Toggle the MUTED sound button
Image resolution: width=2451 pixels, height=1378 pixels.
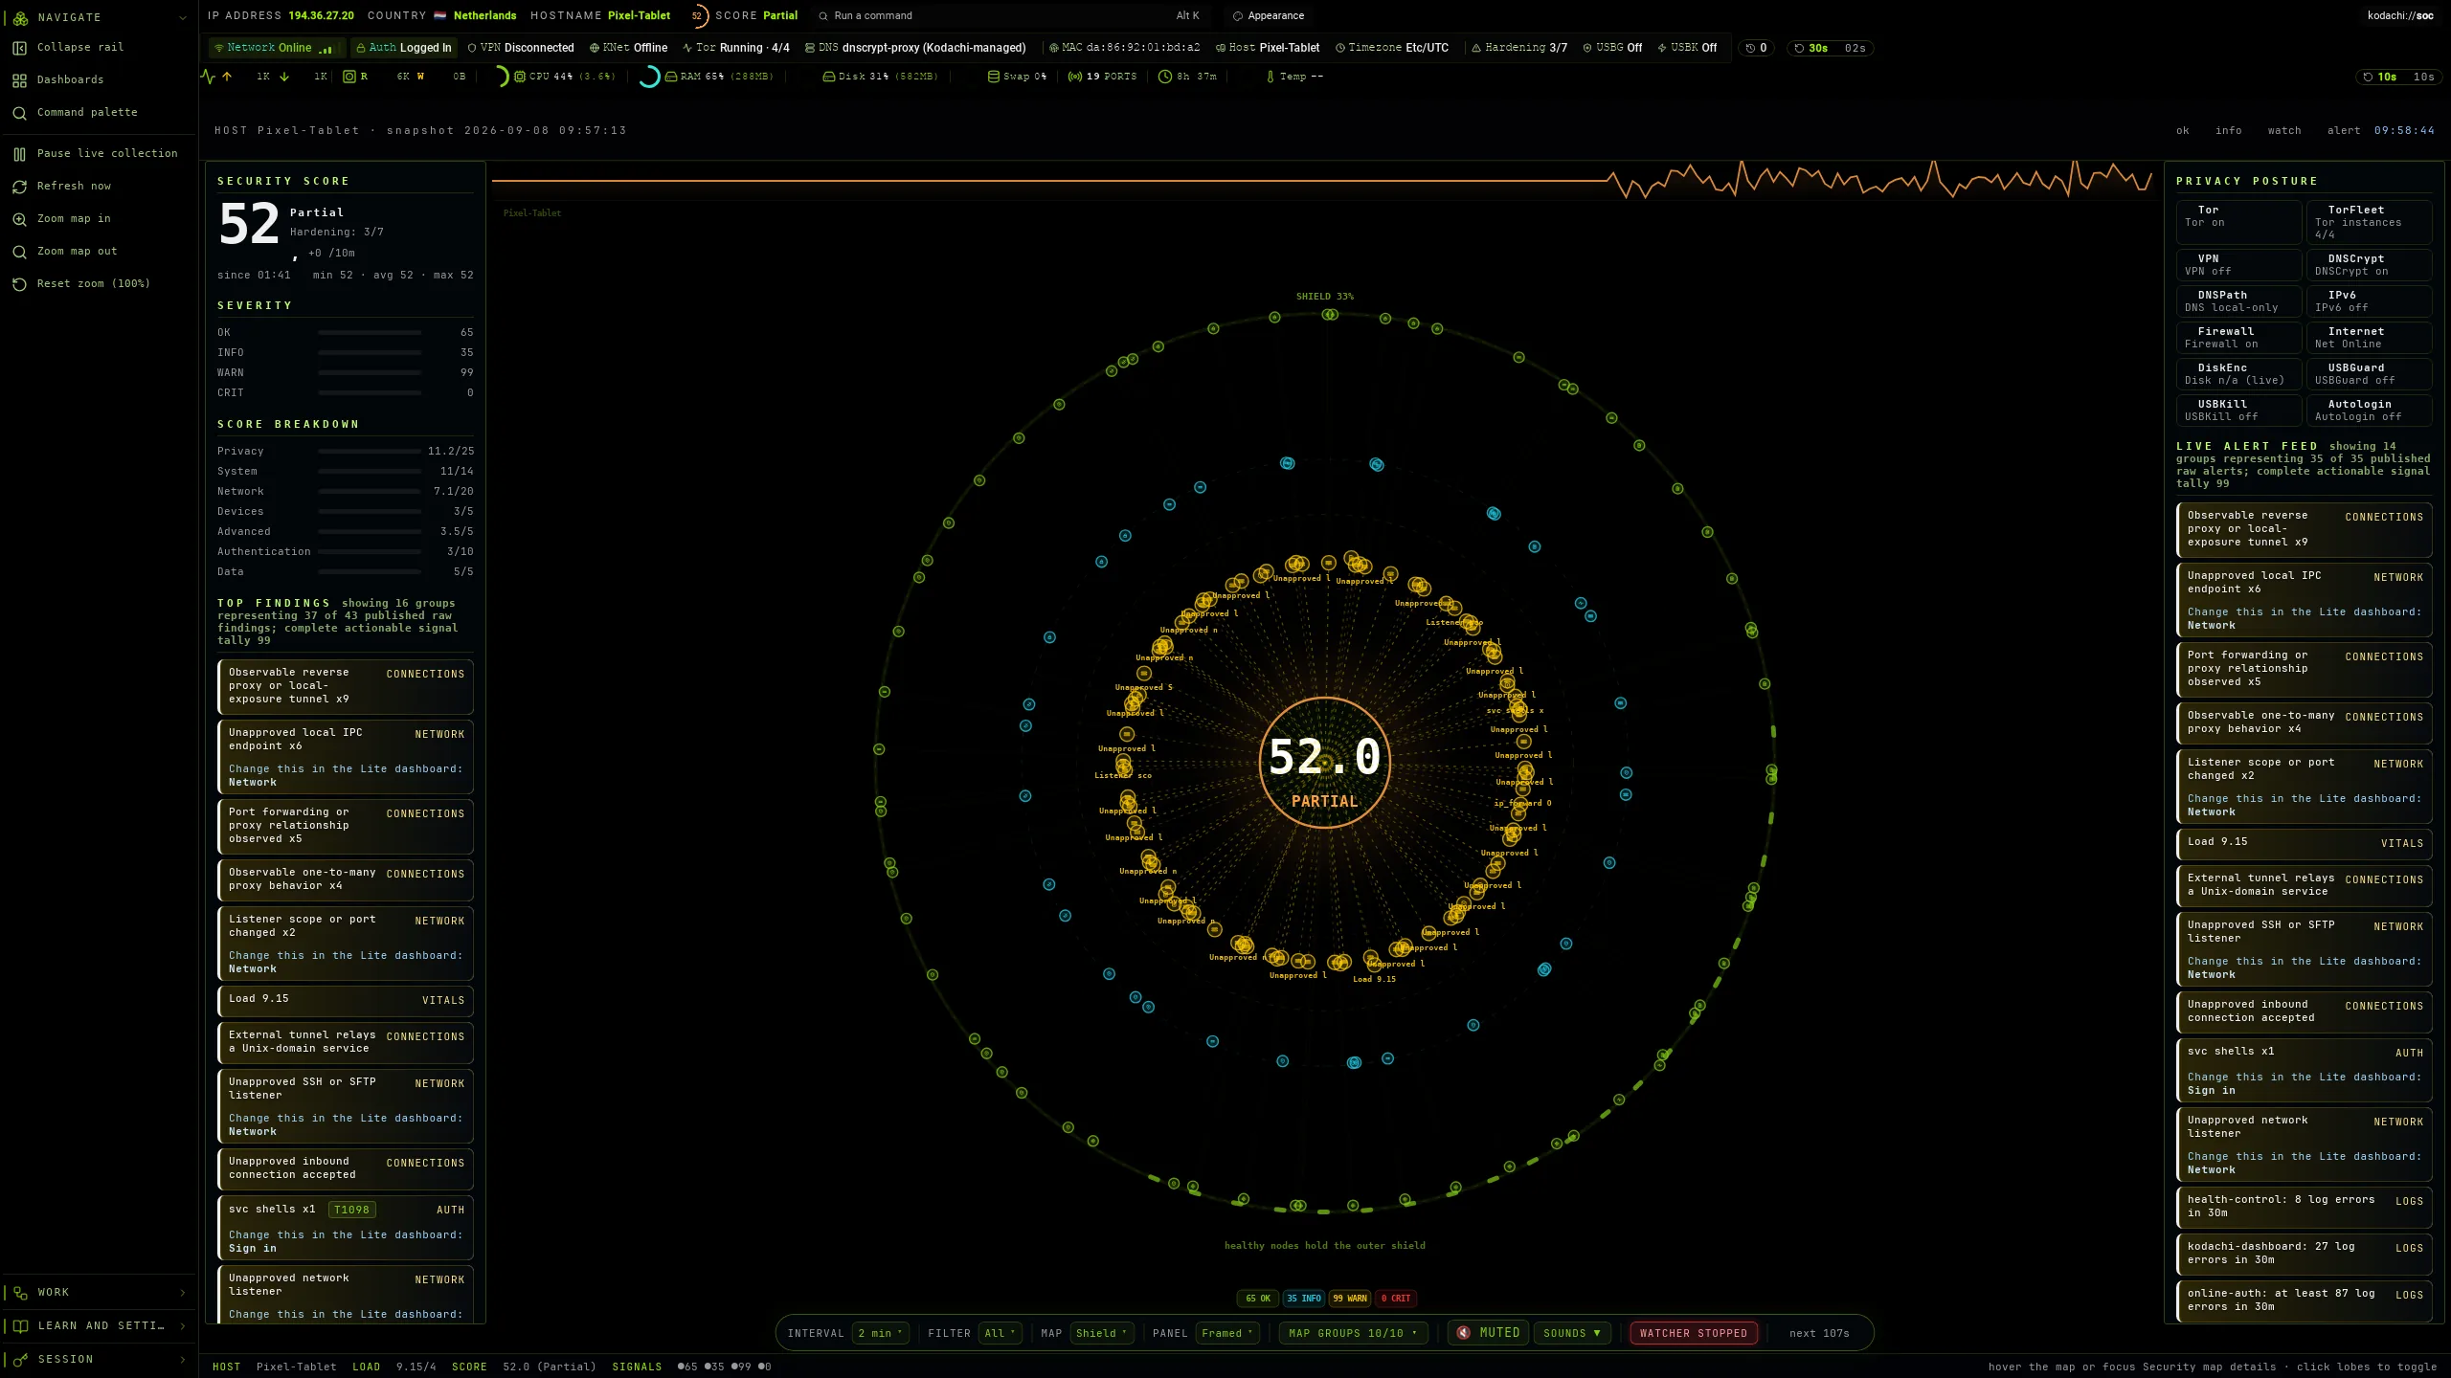tap(1488, 1333)
